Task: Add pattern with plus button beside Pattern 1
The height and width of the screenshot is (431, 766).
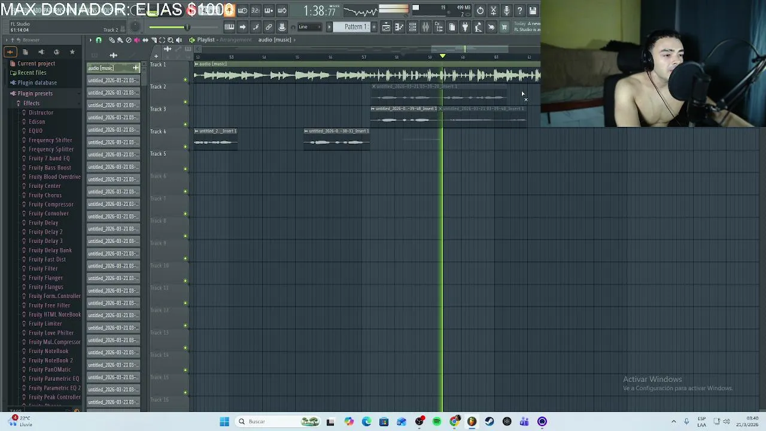Action: [x=373, y=27]
